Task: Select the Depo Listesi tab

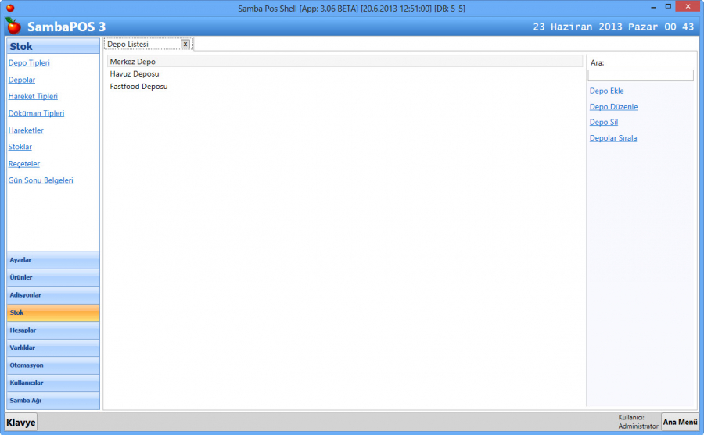Action: coord(128,45)
